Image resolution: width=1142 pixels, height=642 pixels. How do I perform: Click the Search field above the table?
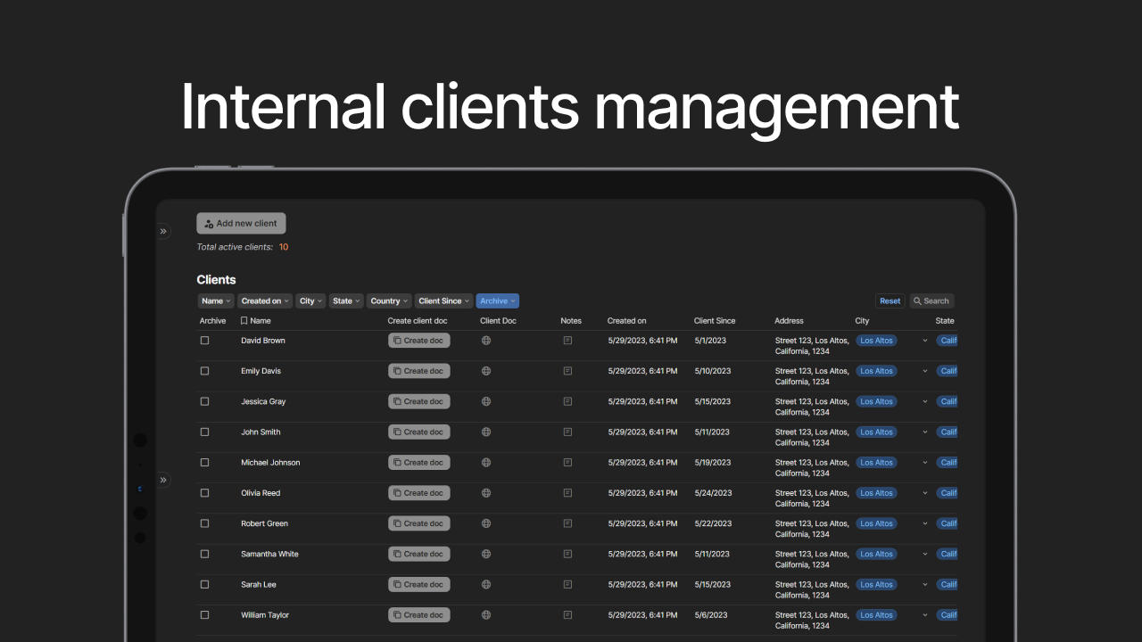931,301
